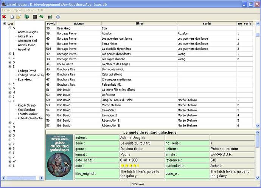
Task: Open the Fichier menu
Action: (x=6, y=10)
